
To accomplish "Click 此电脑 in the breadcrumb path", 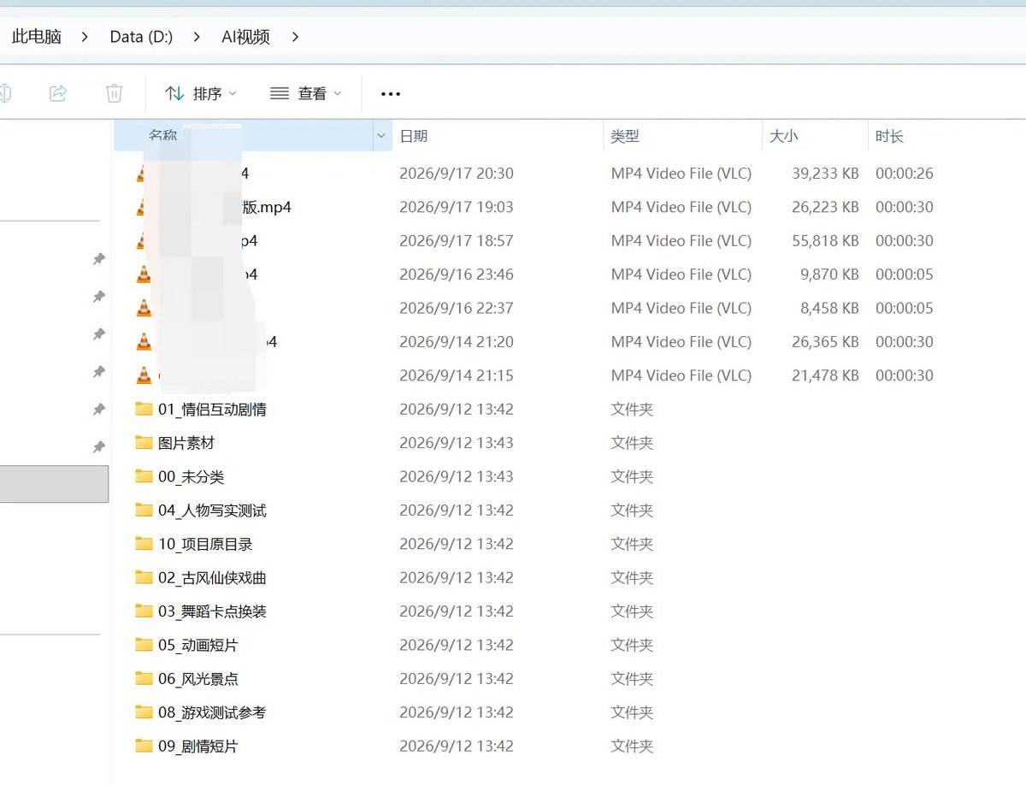I will (37, 37).
